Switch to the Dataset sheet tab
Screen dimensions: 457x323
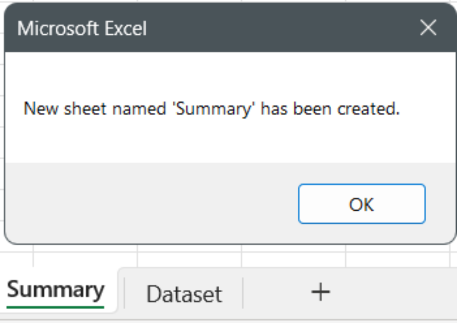tap(184, 294)
